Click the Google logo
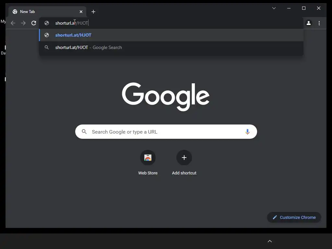This screenshot has width=332, height=249. (166, 97)
